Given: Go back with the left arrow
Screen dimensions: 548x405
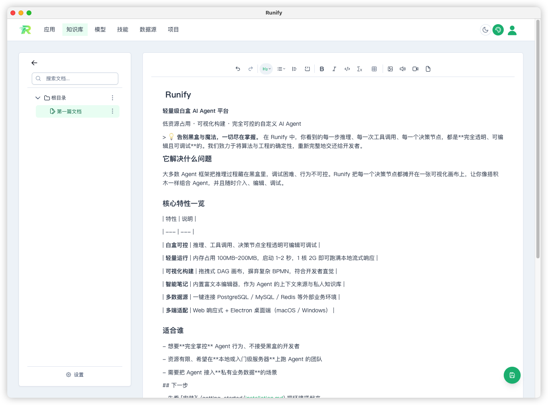Looking at the screenshot, I should 34,63.
